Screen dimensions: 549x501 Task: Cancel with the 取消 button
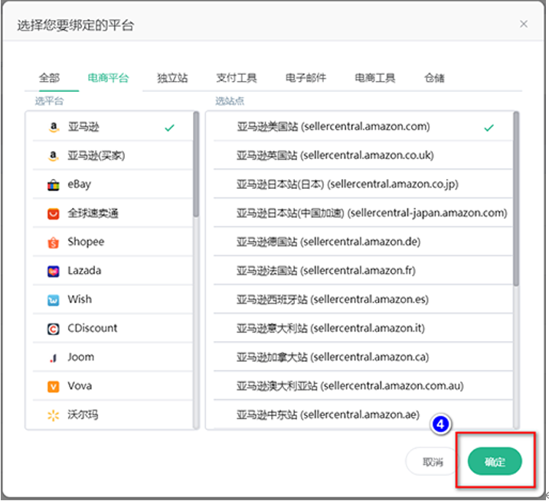[x=433, y=461]
